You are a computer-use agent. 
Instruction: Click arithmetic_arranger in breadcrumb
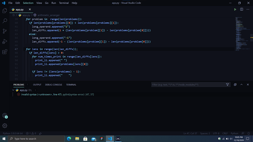point(48,15)
